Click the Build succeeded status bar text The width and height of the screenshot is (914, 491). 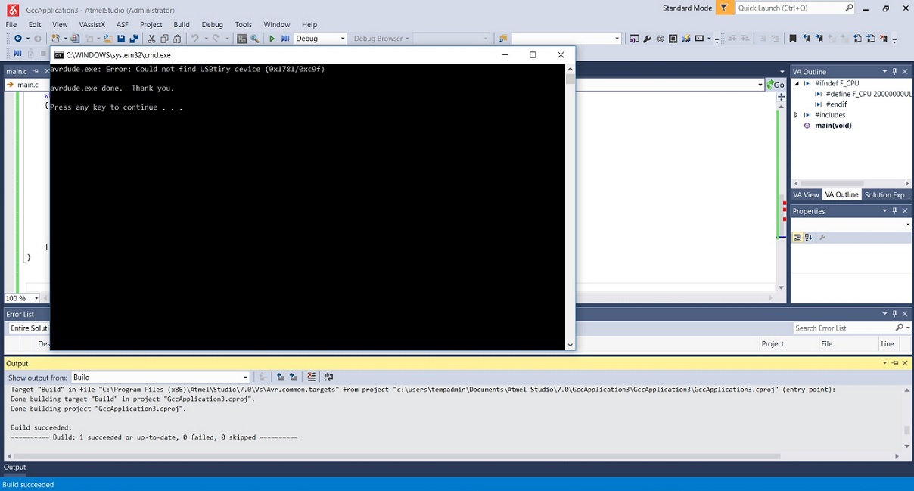[28, 485]
